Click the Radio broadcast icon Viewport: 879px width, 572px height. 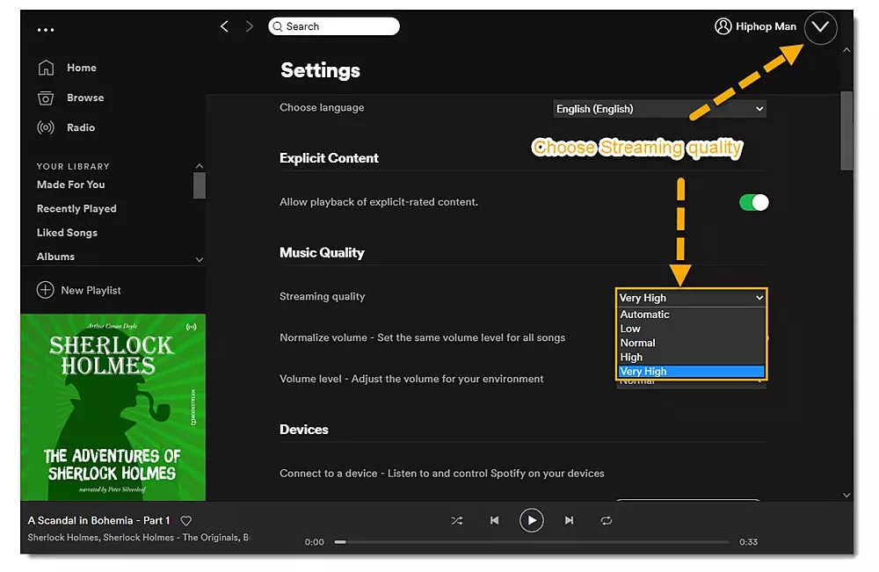(46, 127)
